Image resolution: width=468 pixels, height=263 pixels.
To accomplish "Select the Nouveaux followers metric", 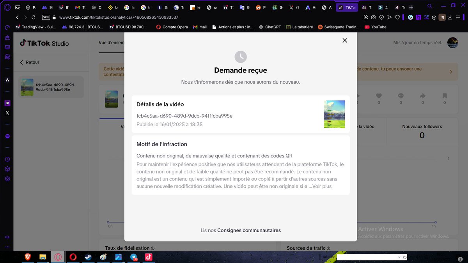I will 422,132.
